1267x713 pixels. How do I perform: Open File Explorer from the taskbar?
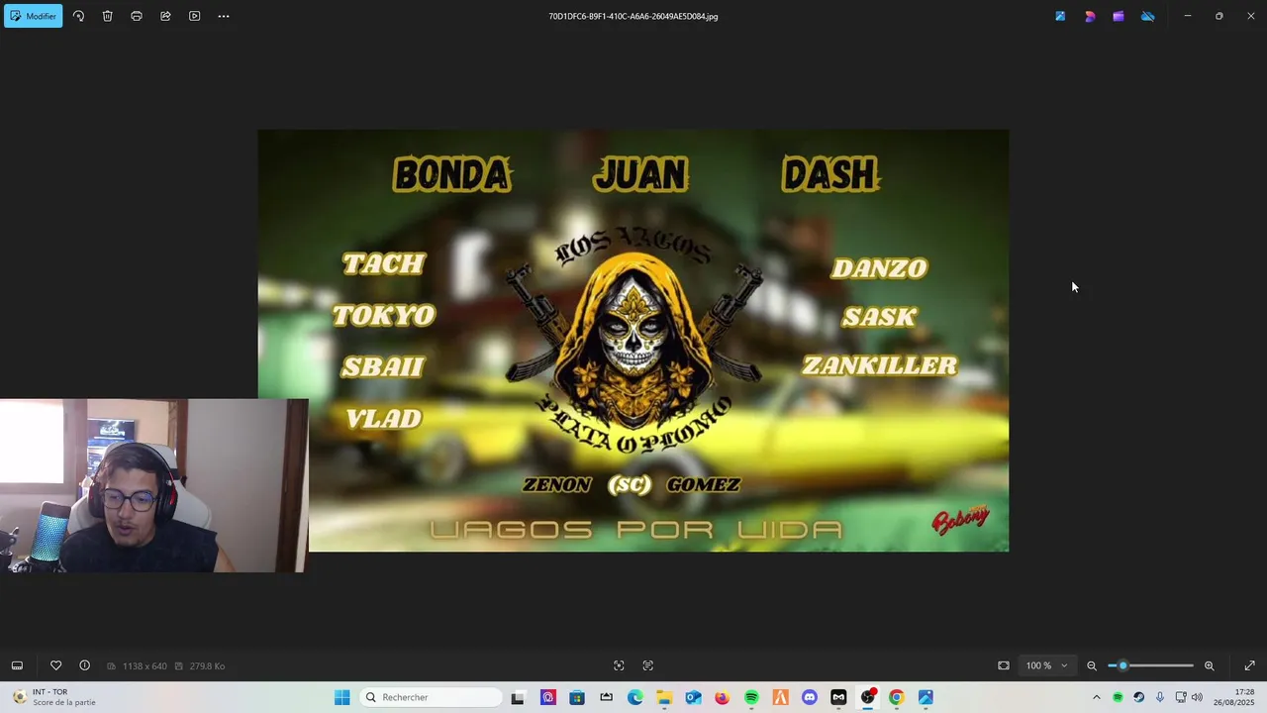(x=664, y=697)
